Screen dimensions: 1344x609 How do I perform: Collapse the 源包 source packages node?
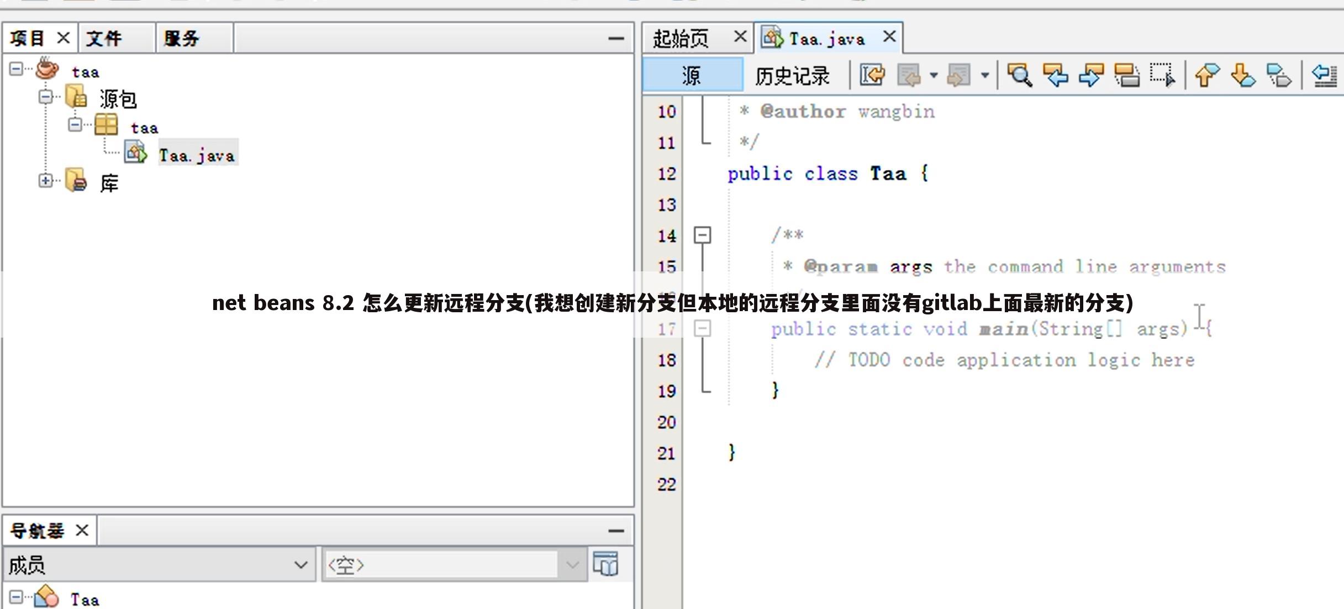46,97
